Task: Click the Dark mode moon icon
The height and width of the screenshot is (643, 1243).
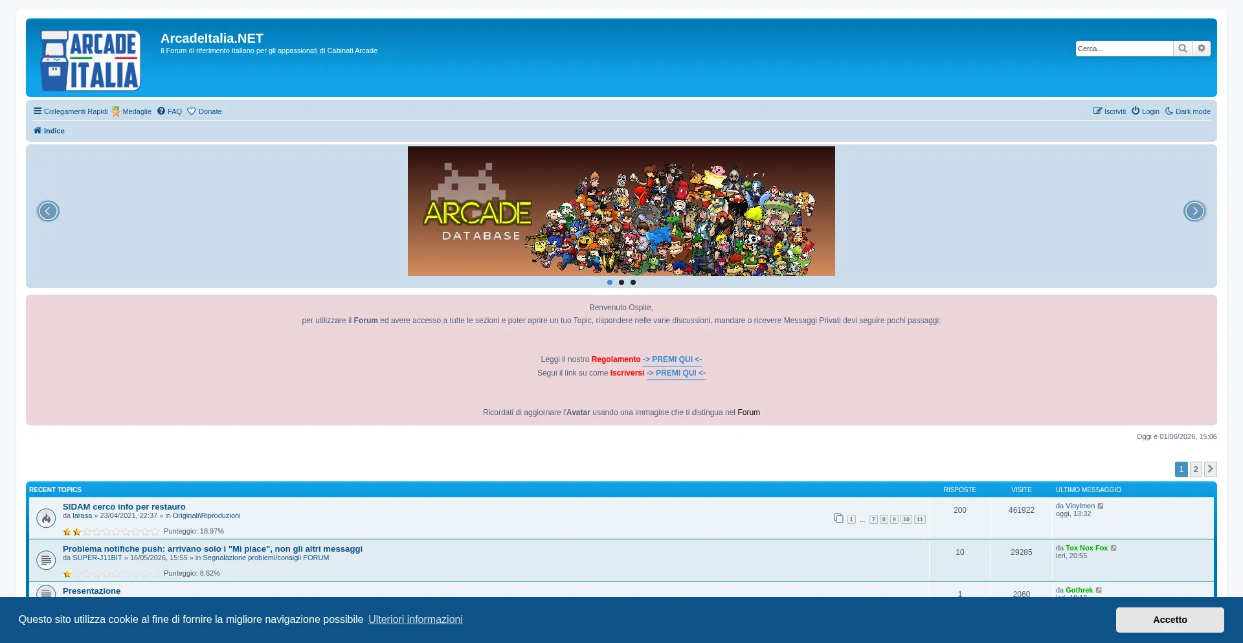Action: tap(1169, 111)
